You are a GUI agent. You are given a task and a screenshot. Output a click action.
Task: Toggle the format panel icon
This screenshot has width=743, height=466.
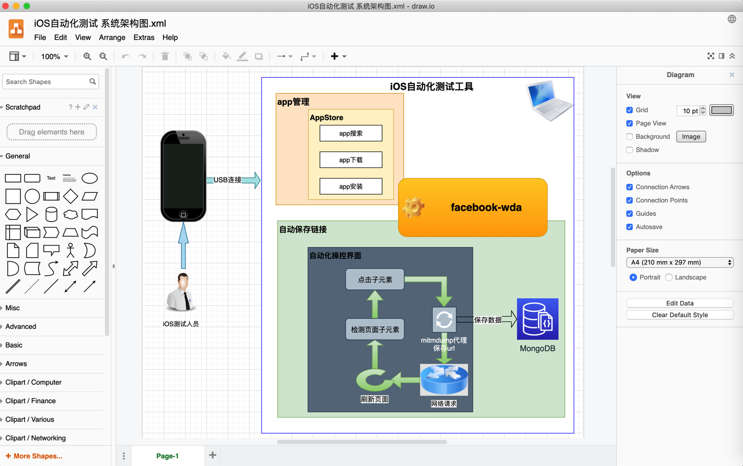[x=722, y=56]
